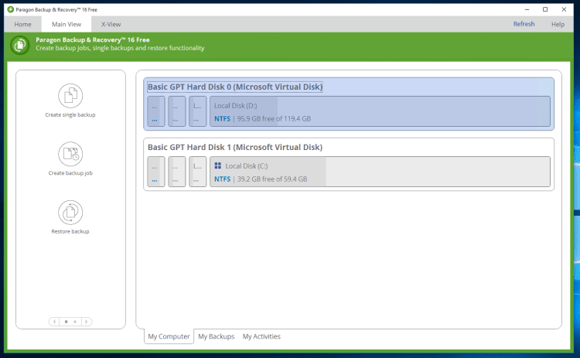The image size is (580, 358).
Task: Click '39.2 GB free of 59.4 GB' text
Action: [272, 179]
